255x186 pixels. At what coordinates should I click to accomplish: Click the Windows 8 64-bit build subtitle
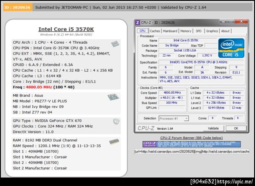point(66,35)
